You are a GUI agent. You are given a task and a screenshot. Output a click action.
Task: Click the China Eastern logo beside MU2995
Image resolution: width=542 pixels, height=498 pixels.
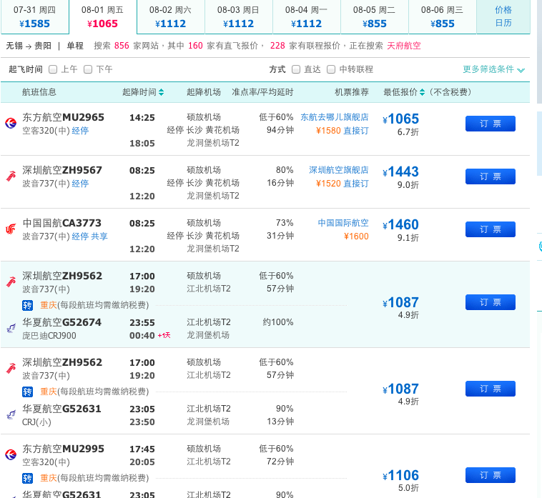(11, 454)
